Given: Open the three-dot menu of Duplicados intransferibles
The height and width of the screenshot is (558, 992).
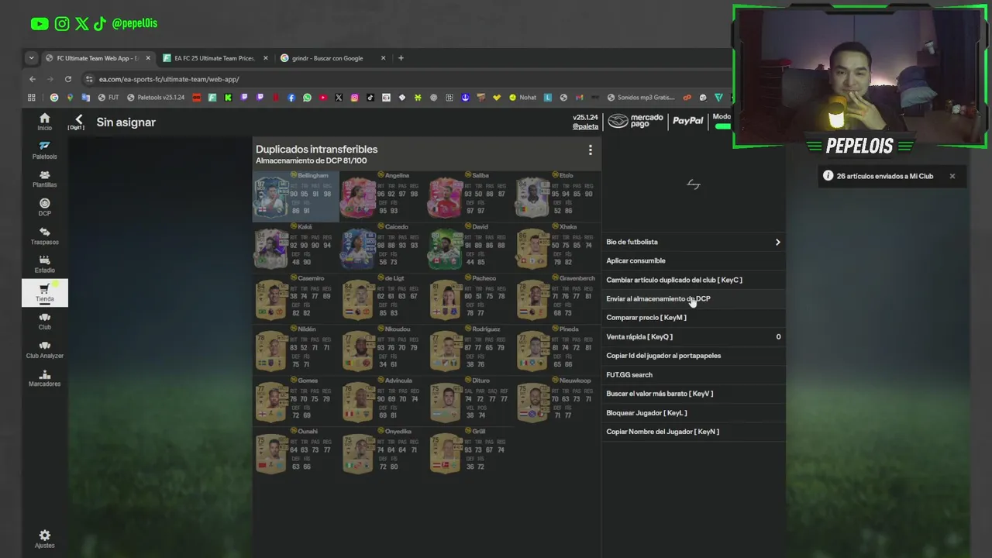Looking at the screenshot, I should coord(590,150).
